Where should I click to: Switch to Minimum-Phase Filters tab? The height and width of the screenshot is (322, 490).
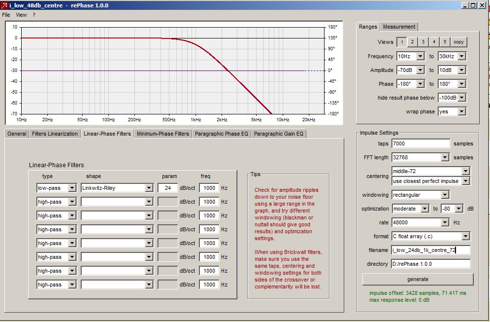(x=163, y=134)
